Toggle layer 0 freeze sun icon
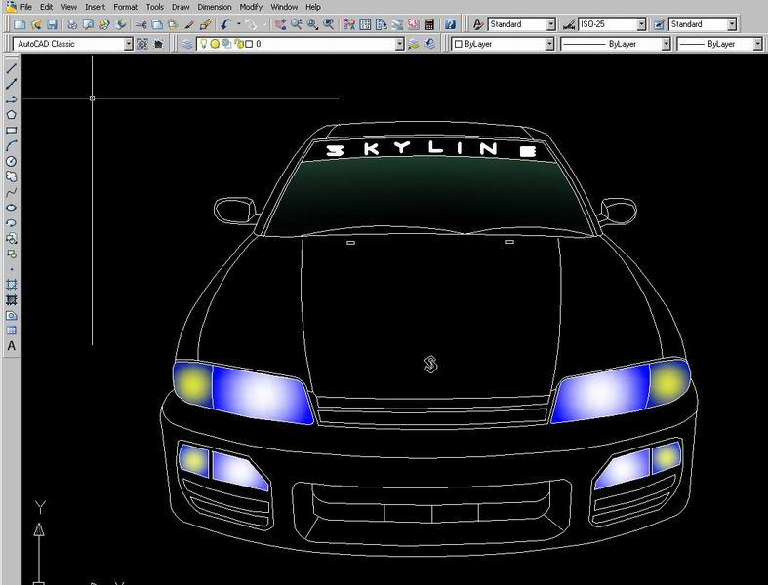Viewport: 768px width, 585px height. [215, 44]
